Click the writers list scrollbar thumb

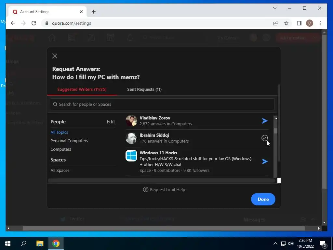276,131
